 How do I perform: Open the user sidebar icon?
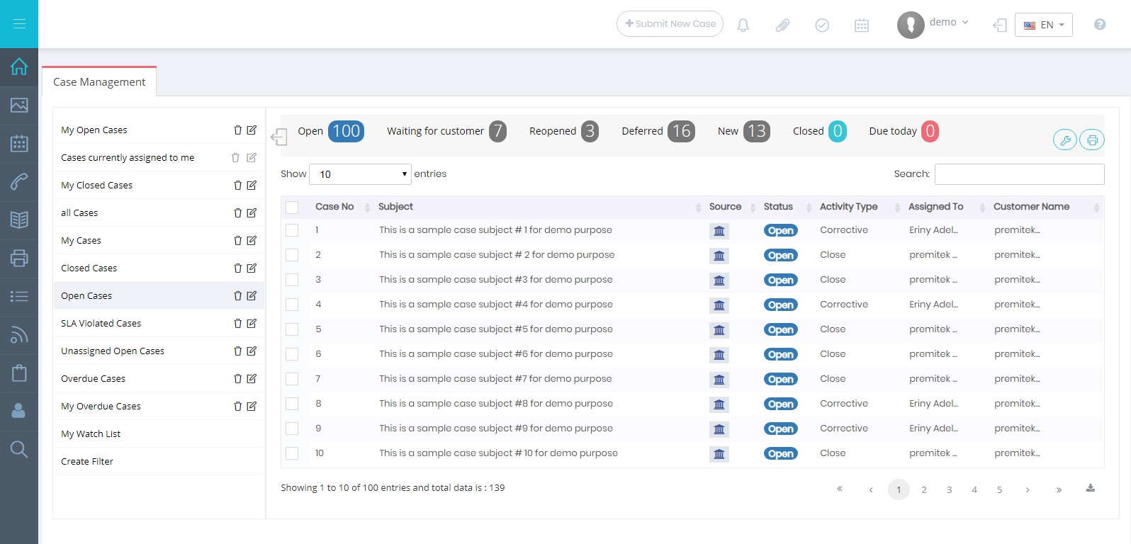(19, 411)
